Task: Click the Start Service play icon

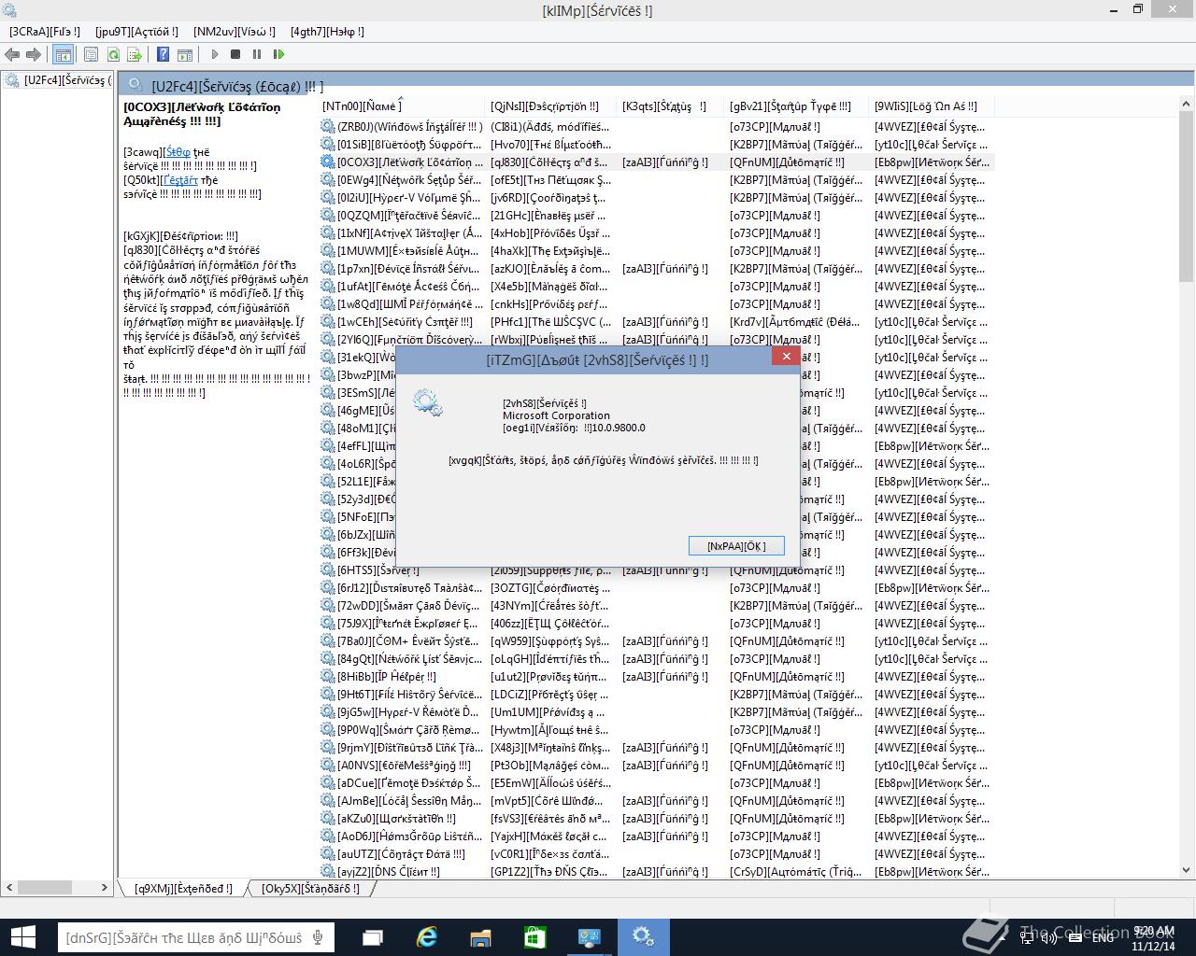Action: (215, 55)
